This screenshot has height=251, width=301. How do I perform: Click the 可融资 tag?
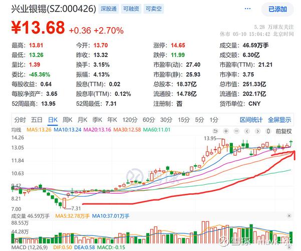(131, 9)
